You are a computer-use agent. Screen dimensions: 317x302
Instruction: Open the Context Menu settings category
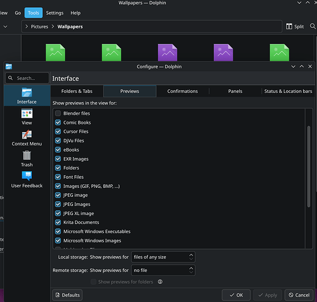click(27, 138)
